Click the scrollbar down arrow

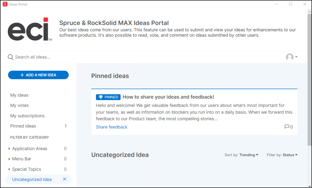[x=309, y=186]
